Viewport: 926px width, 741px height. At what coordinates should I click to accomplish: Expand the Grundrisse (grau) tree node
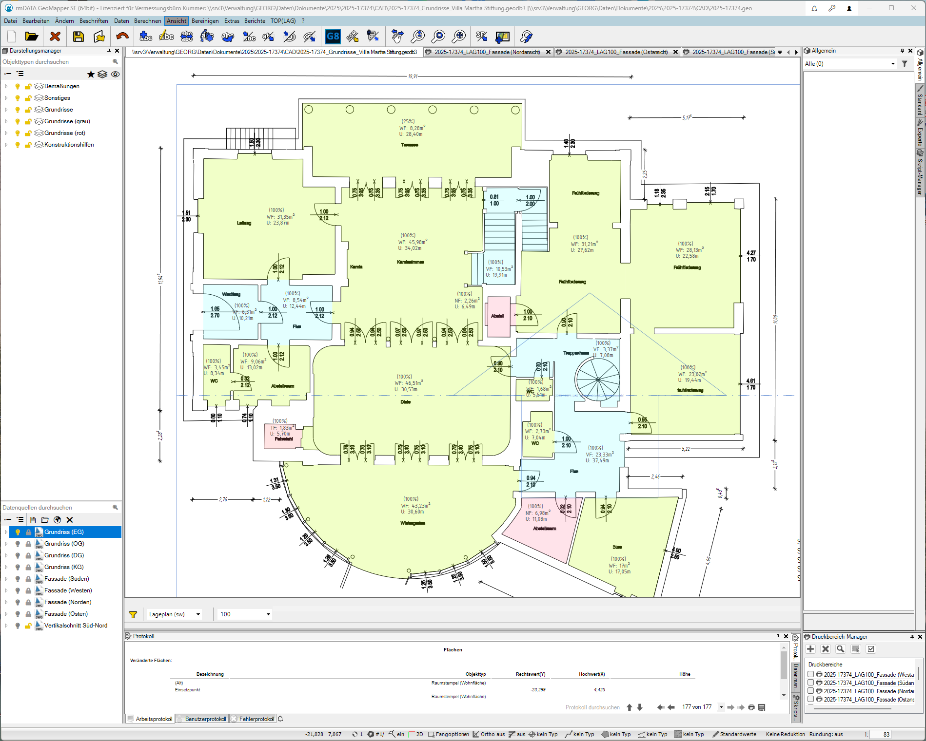coord(6,121)
